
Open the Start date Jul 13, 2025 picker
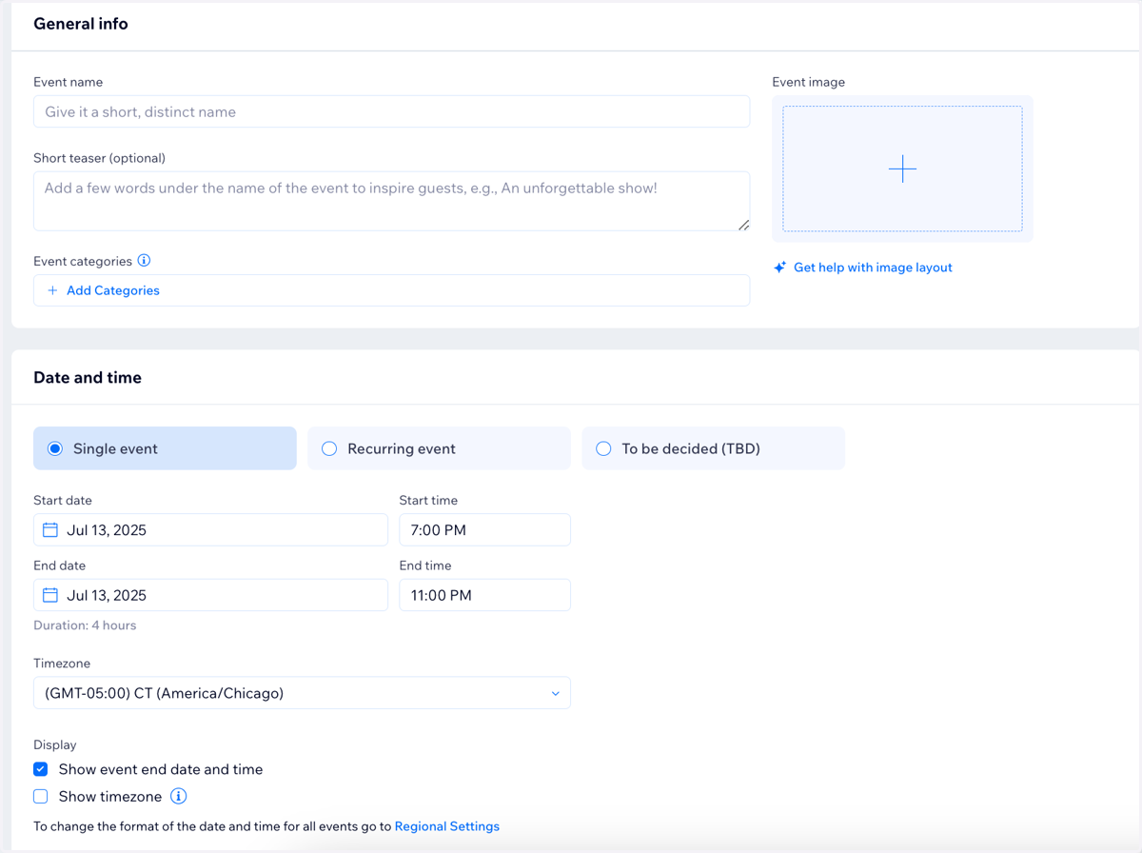click(210, 530)
